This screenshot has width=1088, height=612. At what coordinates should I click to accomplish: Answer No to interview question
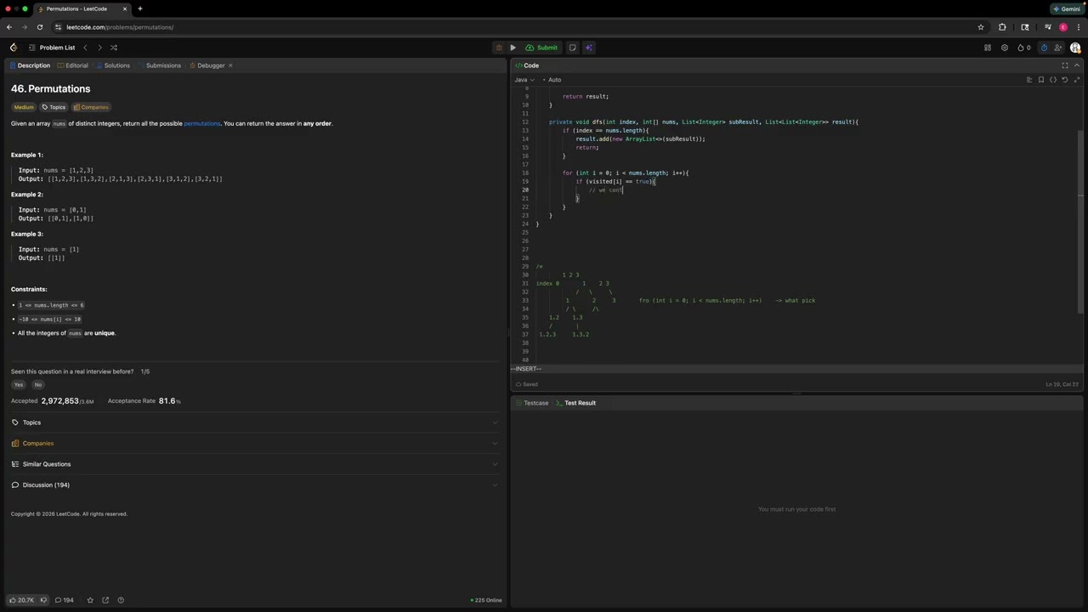pos(38,385)
